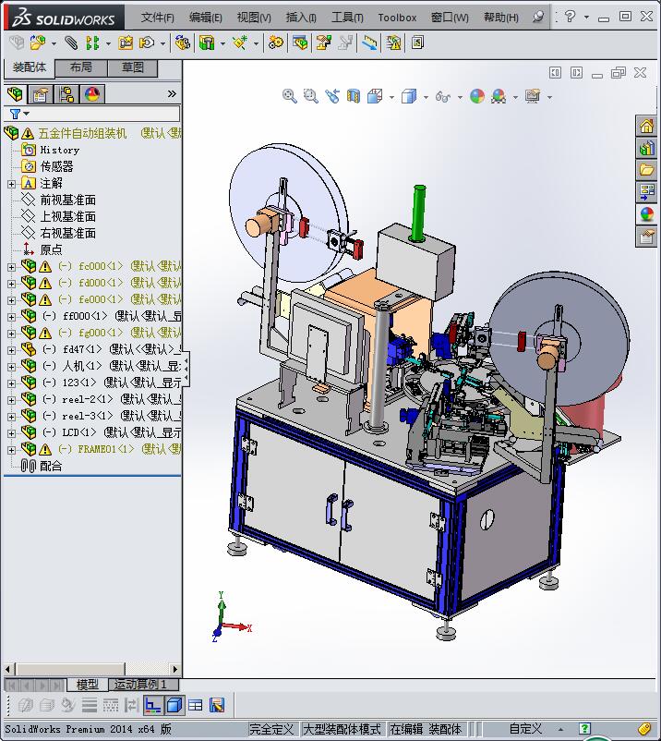Click the AssemblyXpert icon
Viewport: 661px width, 741px height.
[393, 43]
